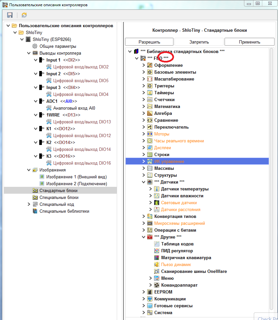Click the Часы реального времени clock icon

tap(150, 141)
